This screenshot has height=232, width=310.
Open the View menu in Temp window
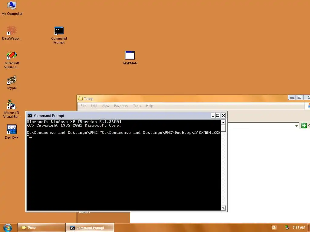coord(105,106)
